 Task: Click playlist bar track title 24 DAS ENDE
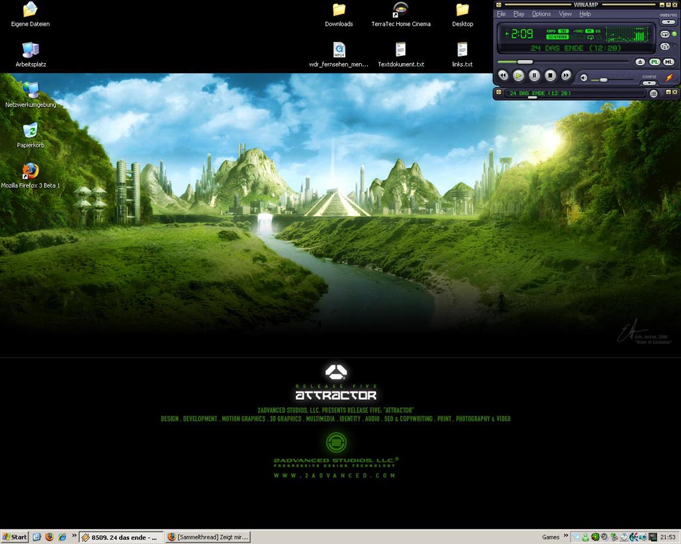(x=540, y=93)
